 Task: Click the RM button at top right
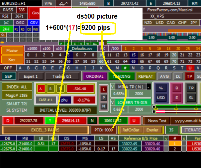[x=195, y=3]
